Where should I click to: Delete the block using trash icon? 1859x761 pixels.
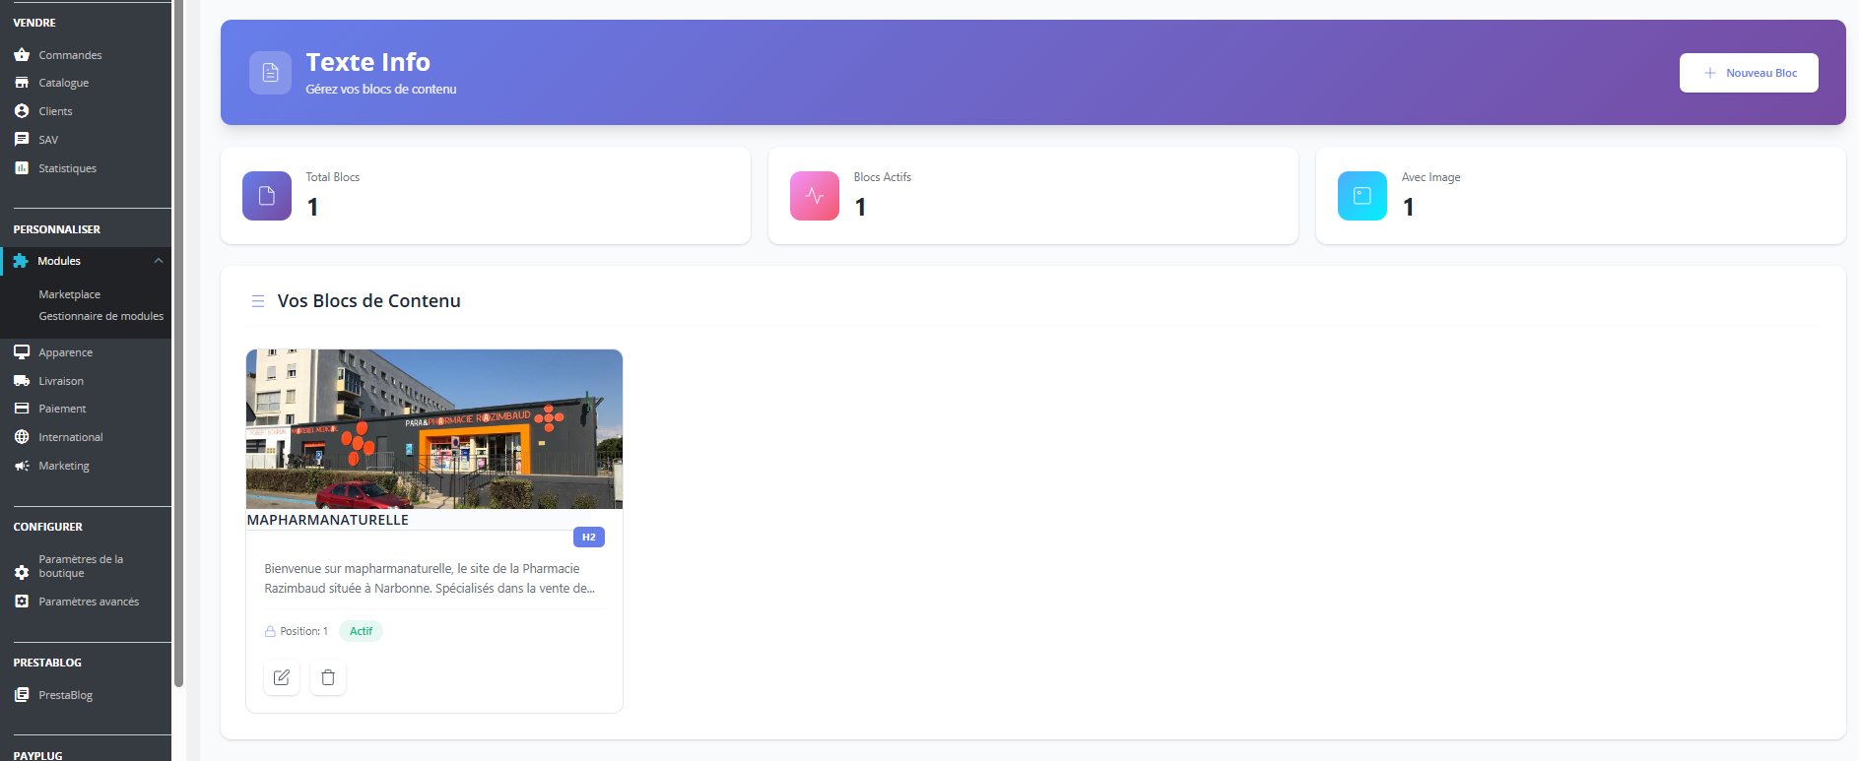[x=328, y=677]
